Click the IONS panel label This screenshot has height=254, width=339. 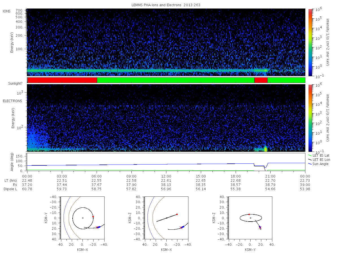[7, 11]
